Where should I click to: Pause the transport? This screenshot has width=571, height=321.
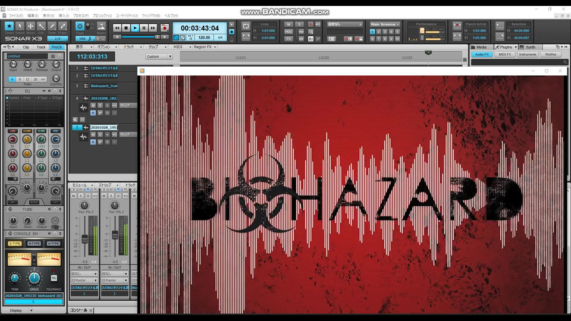coord(144,28)
